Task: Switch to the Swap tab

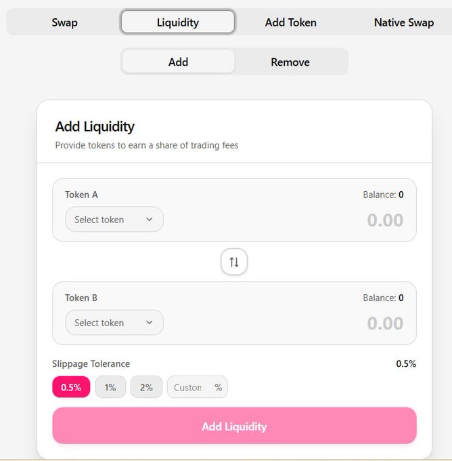Action: point(65,22)
